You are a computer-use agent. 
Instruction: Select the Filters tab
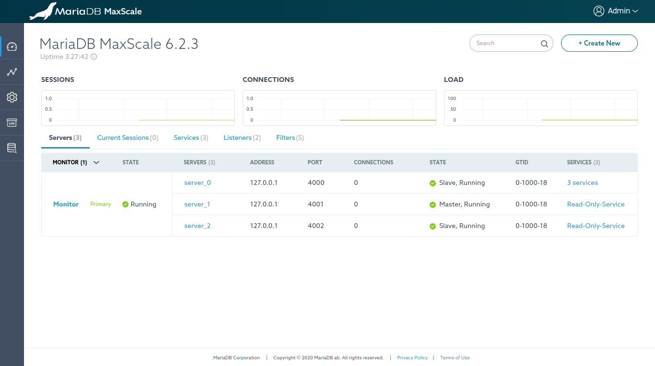[290, 137]
